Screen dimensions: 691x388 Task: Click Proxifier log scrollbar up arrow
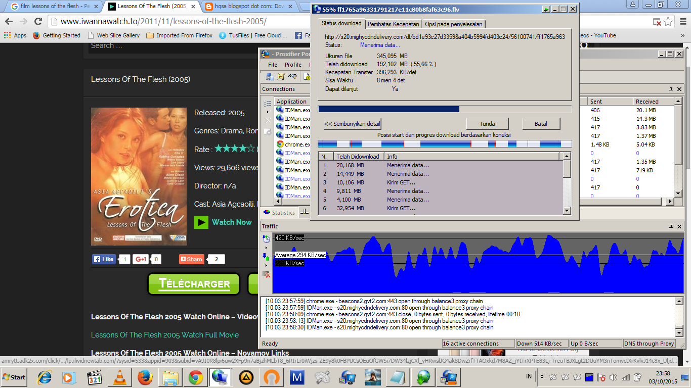pos(679,301)
